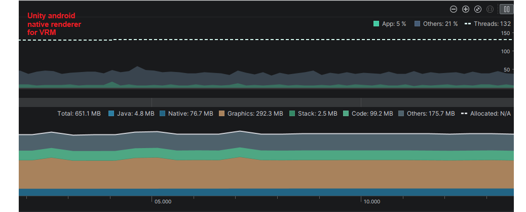Reset zoom with the diagonal-arrow icon

(x=478, y=9)
